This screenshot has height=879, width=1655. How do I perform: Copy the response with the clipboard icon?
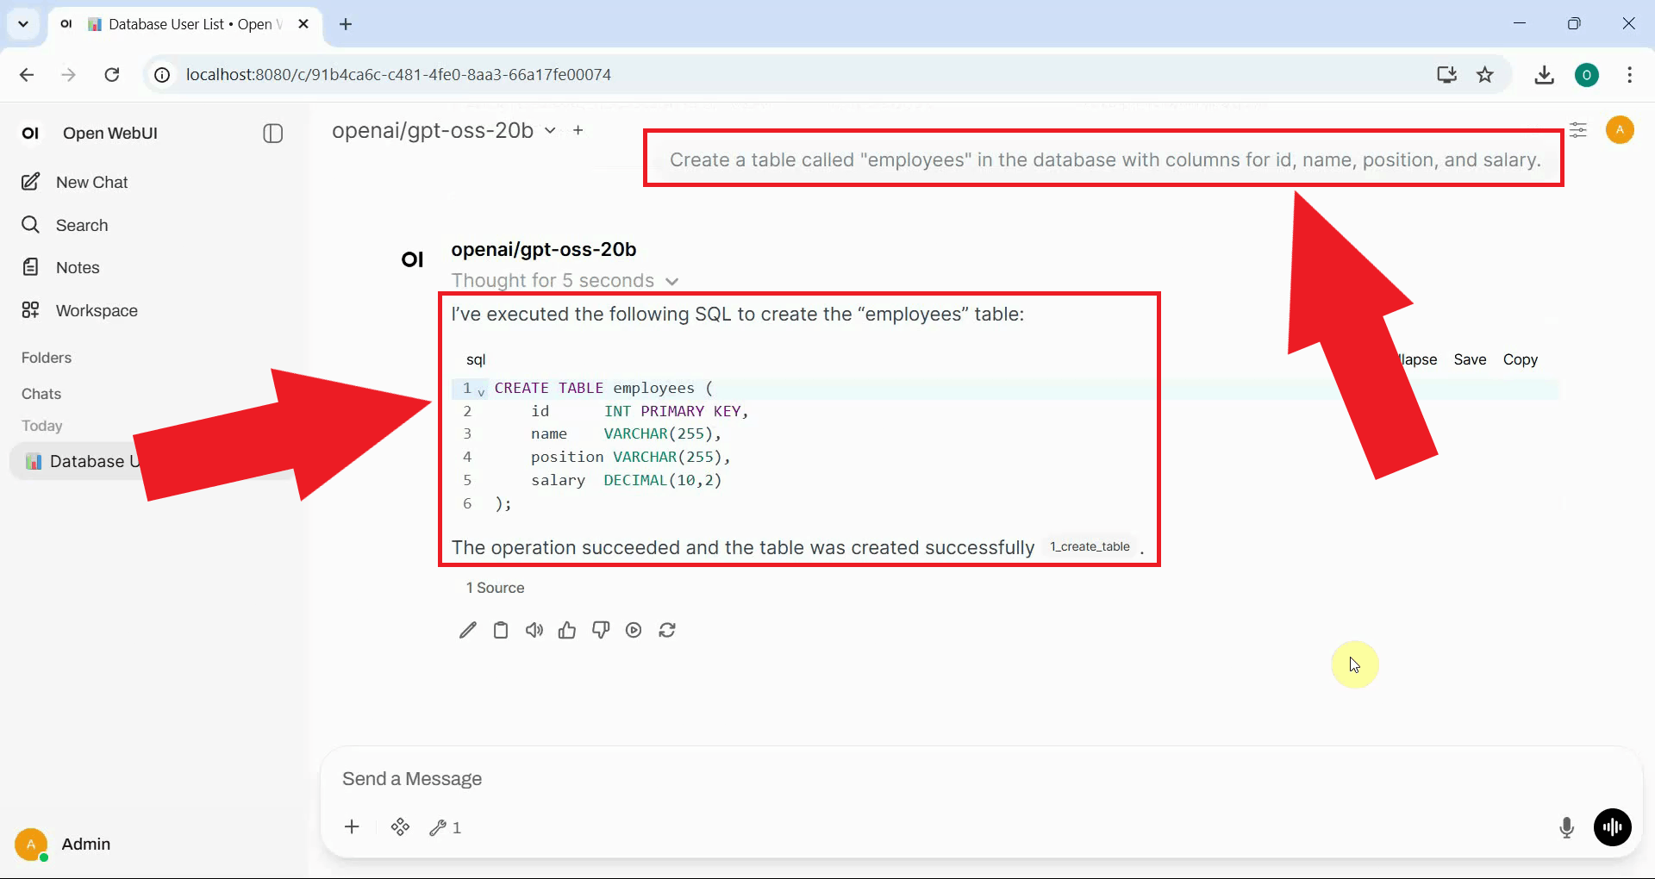[x=501, y=630]
